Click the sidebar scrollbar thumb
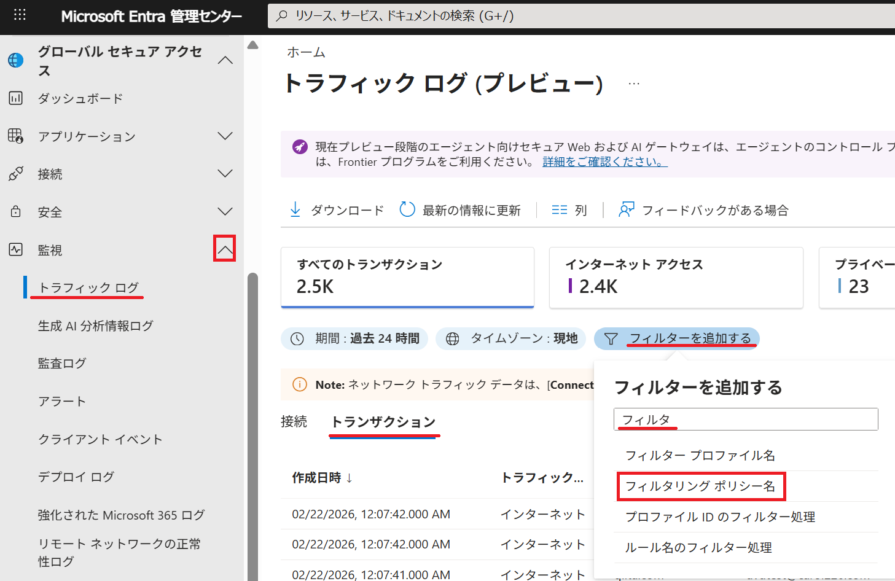Image resolution: width=895 pixels, height=581 pixels. [252, 426]
